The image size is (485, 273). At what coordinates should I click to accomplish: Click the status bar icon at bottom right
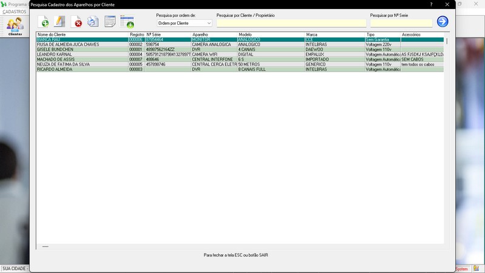477,269
